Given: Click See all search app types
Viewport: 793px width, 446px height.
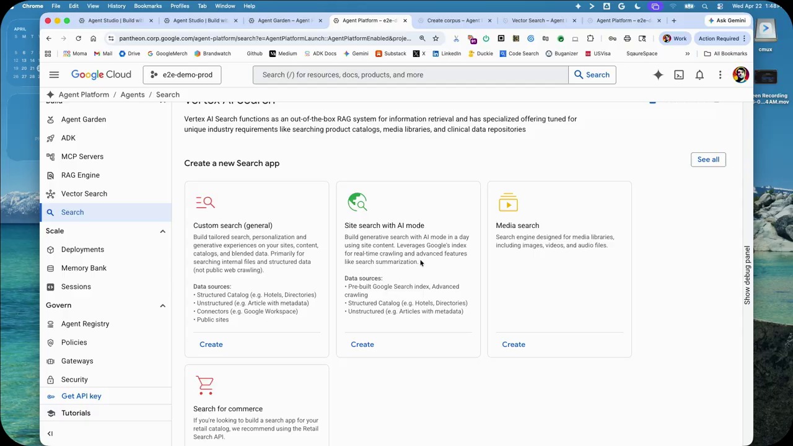Looking at the screenshot, I should [x=708, y=160].
